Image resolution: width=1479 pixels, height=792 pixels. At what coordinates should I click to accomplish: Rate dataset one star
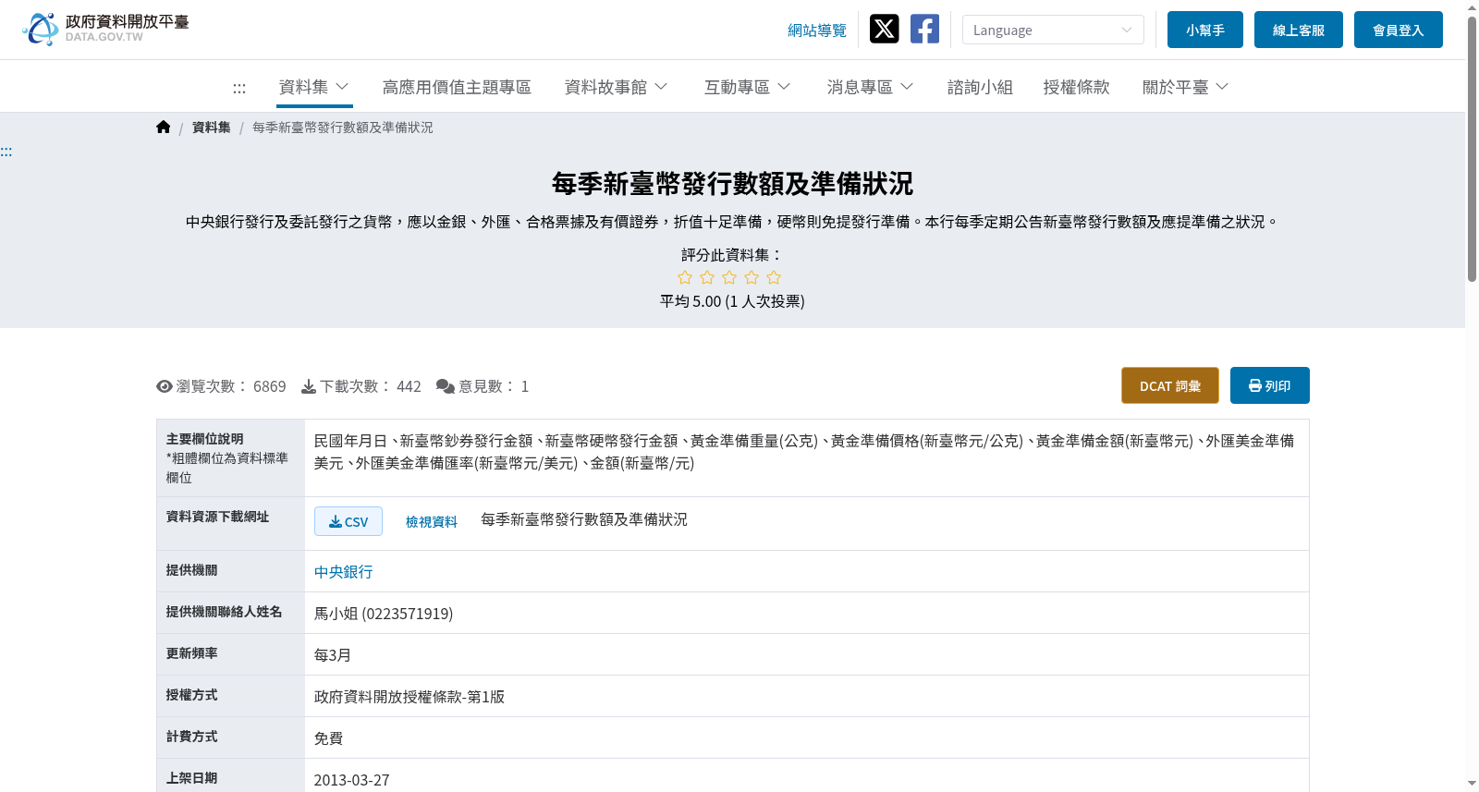(685, 277)
